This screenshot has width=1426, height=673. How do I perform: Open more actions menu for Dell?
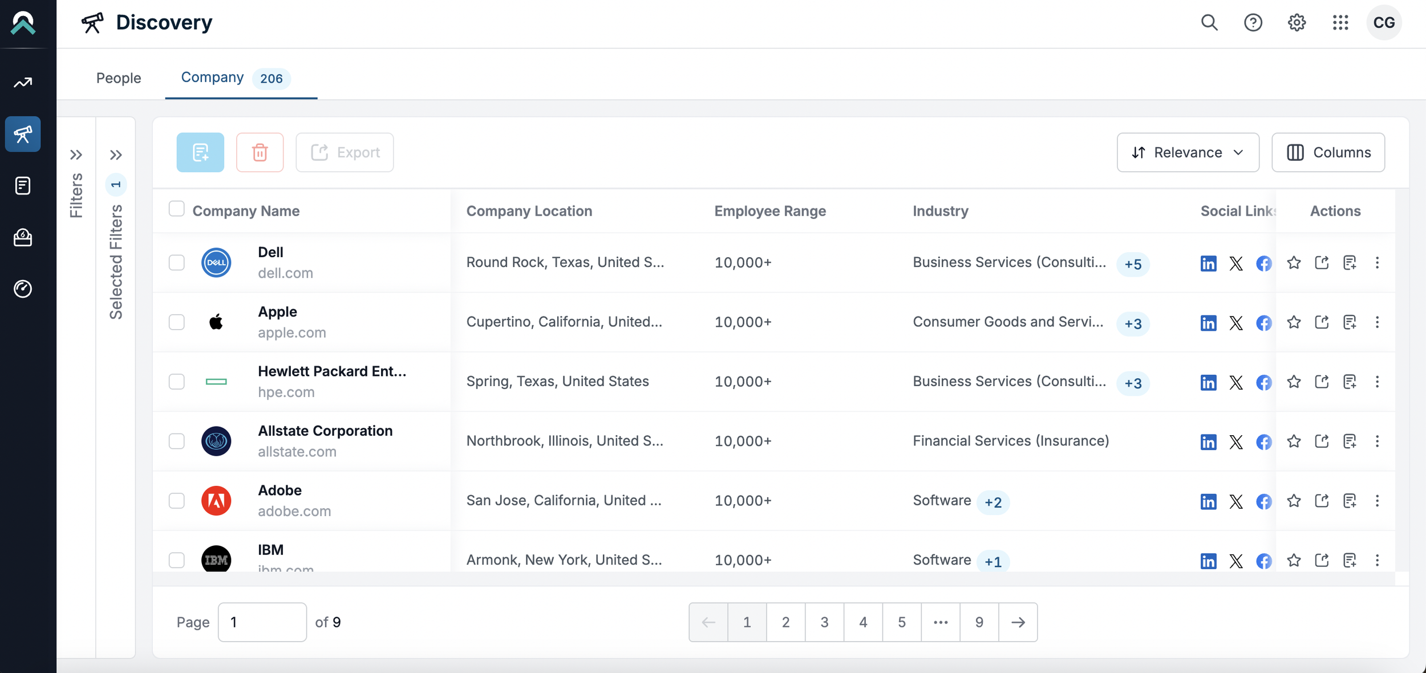(x=1377, y=262)
